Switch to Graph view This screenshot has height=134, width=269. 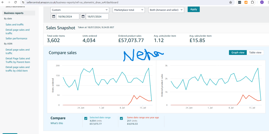pos(238,53)
